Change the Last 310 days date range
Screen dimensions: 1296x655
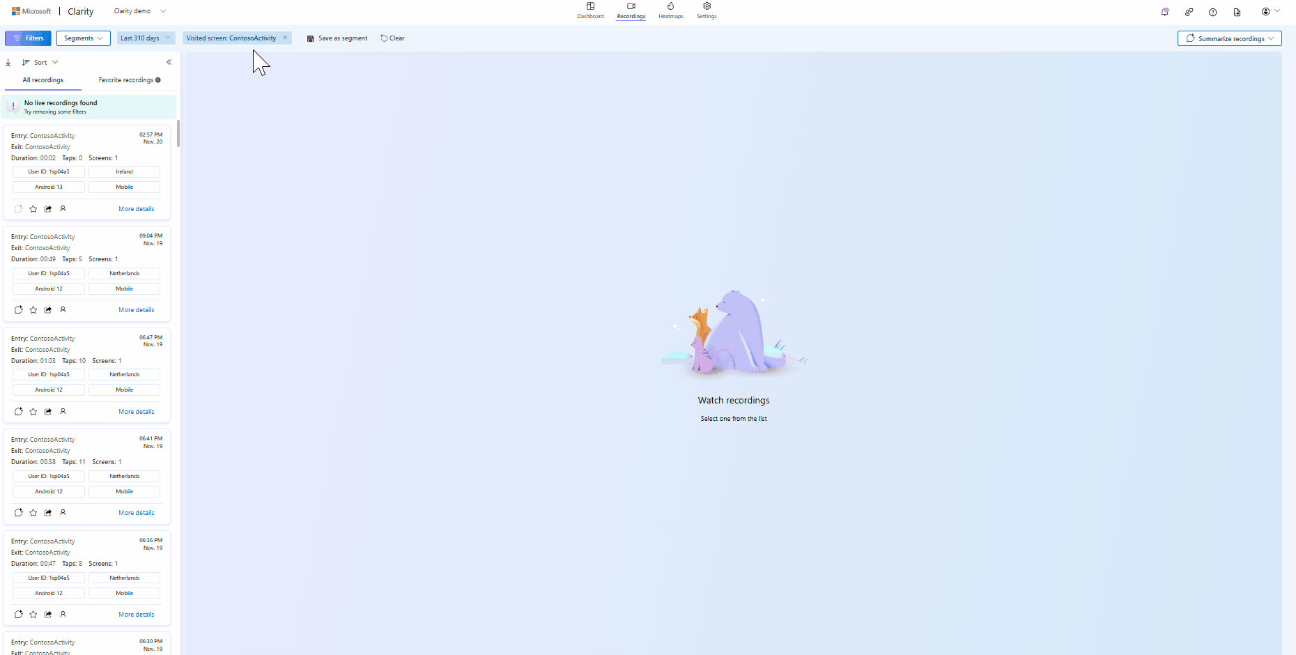click(x=146, y=38)
